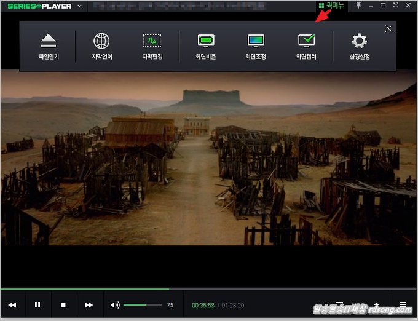Change aspect ratio with 화면비율

click(206, 46)
